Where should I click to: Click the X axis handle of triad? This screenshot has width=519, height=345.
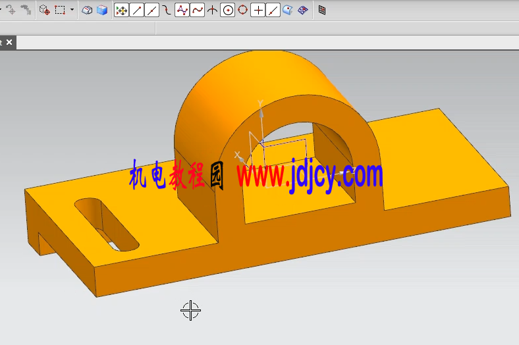point(240,159)
